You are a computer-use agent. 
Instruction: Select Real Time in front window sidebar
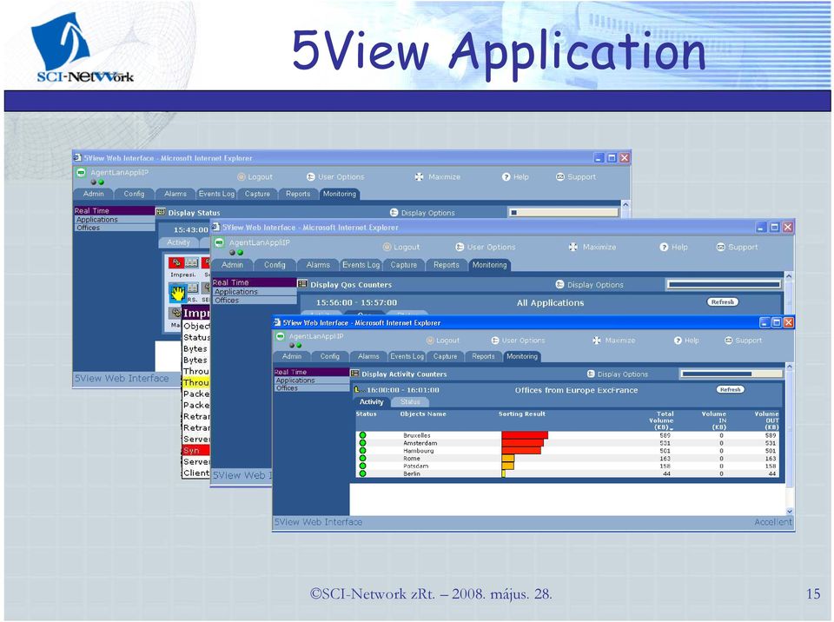pos(312,372)
